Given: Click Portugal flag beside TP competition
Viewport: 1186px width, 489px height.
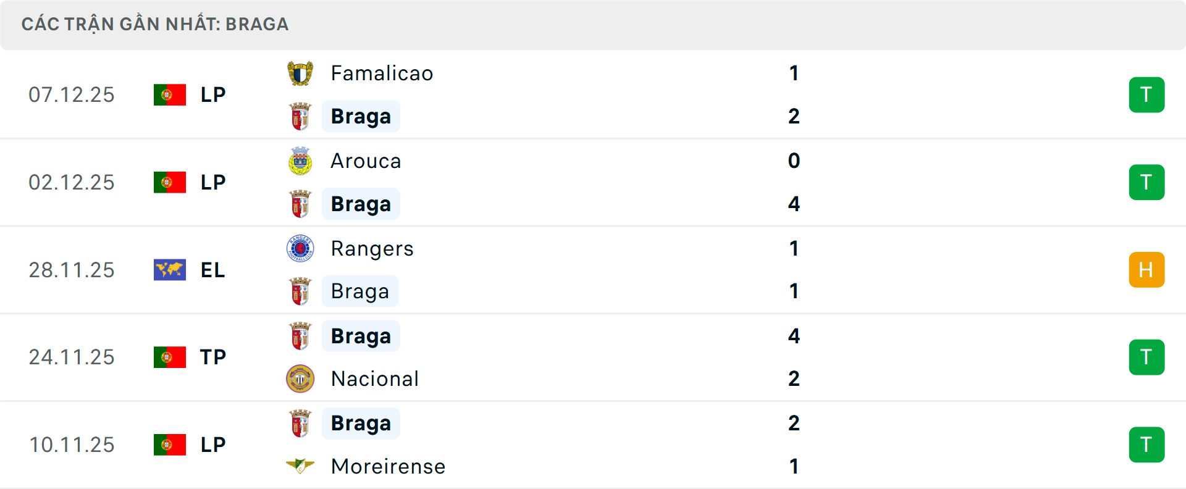Looking at the screenshot, I should tap(170, 357).
